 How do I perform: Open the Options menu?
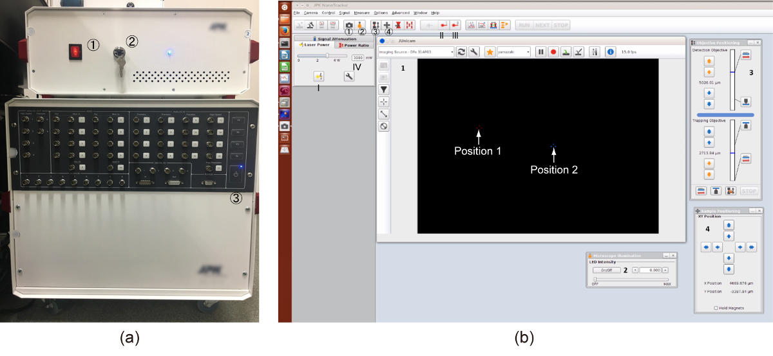tap(381, 13)
